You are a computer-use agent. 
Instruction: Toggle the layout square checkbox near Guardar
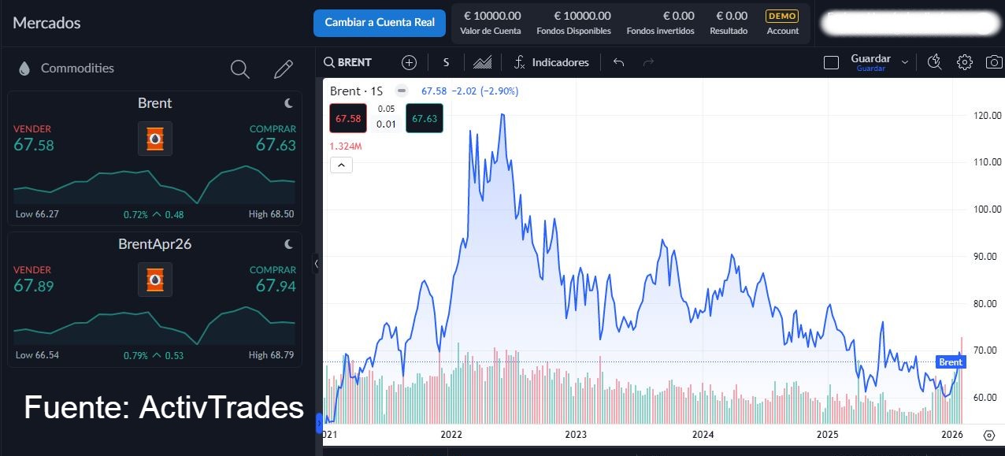831,62
